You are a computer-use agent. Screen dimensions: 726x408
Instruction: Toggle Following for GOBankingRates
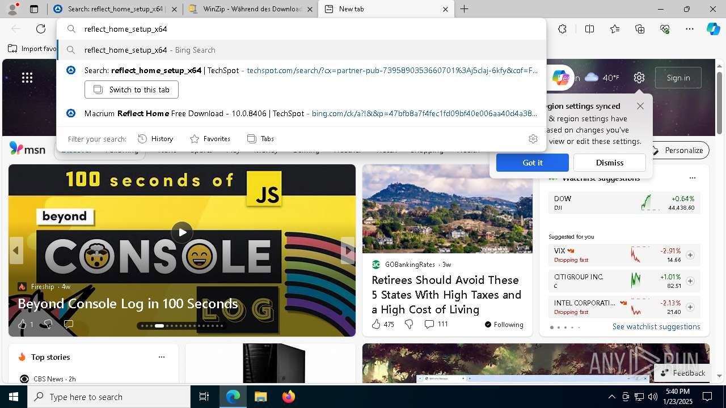click(x=504, y=325)
